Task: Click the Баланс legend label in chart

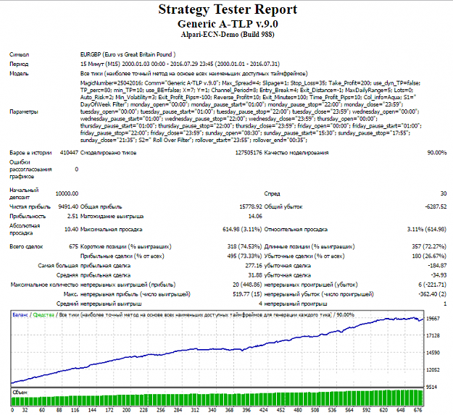Action: pyautogui.click(x=20, y=315)
